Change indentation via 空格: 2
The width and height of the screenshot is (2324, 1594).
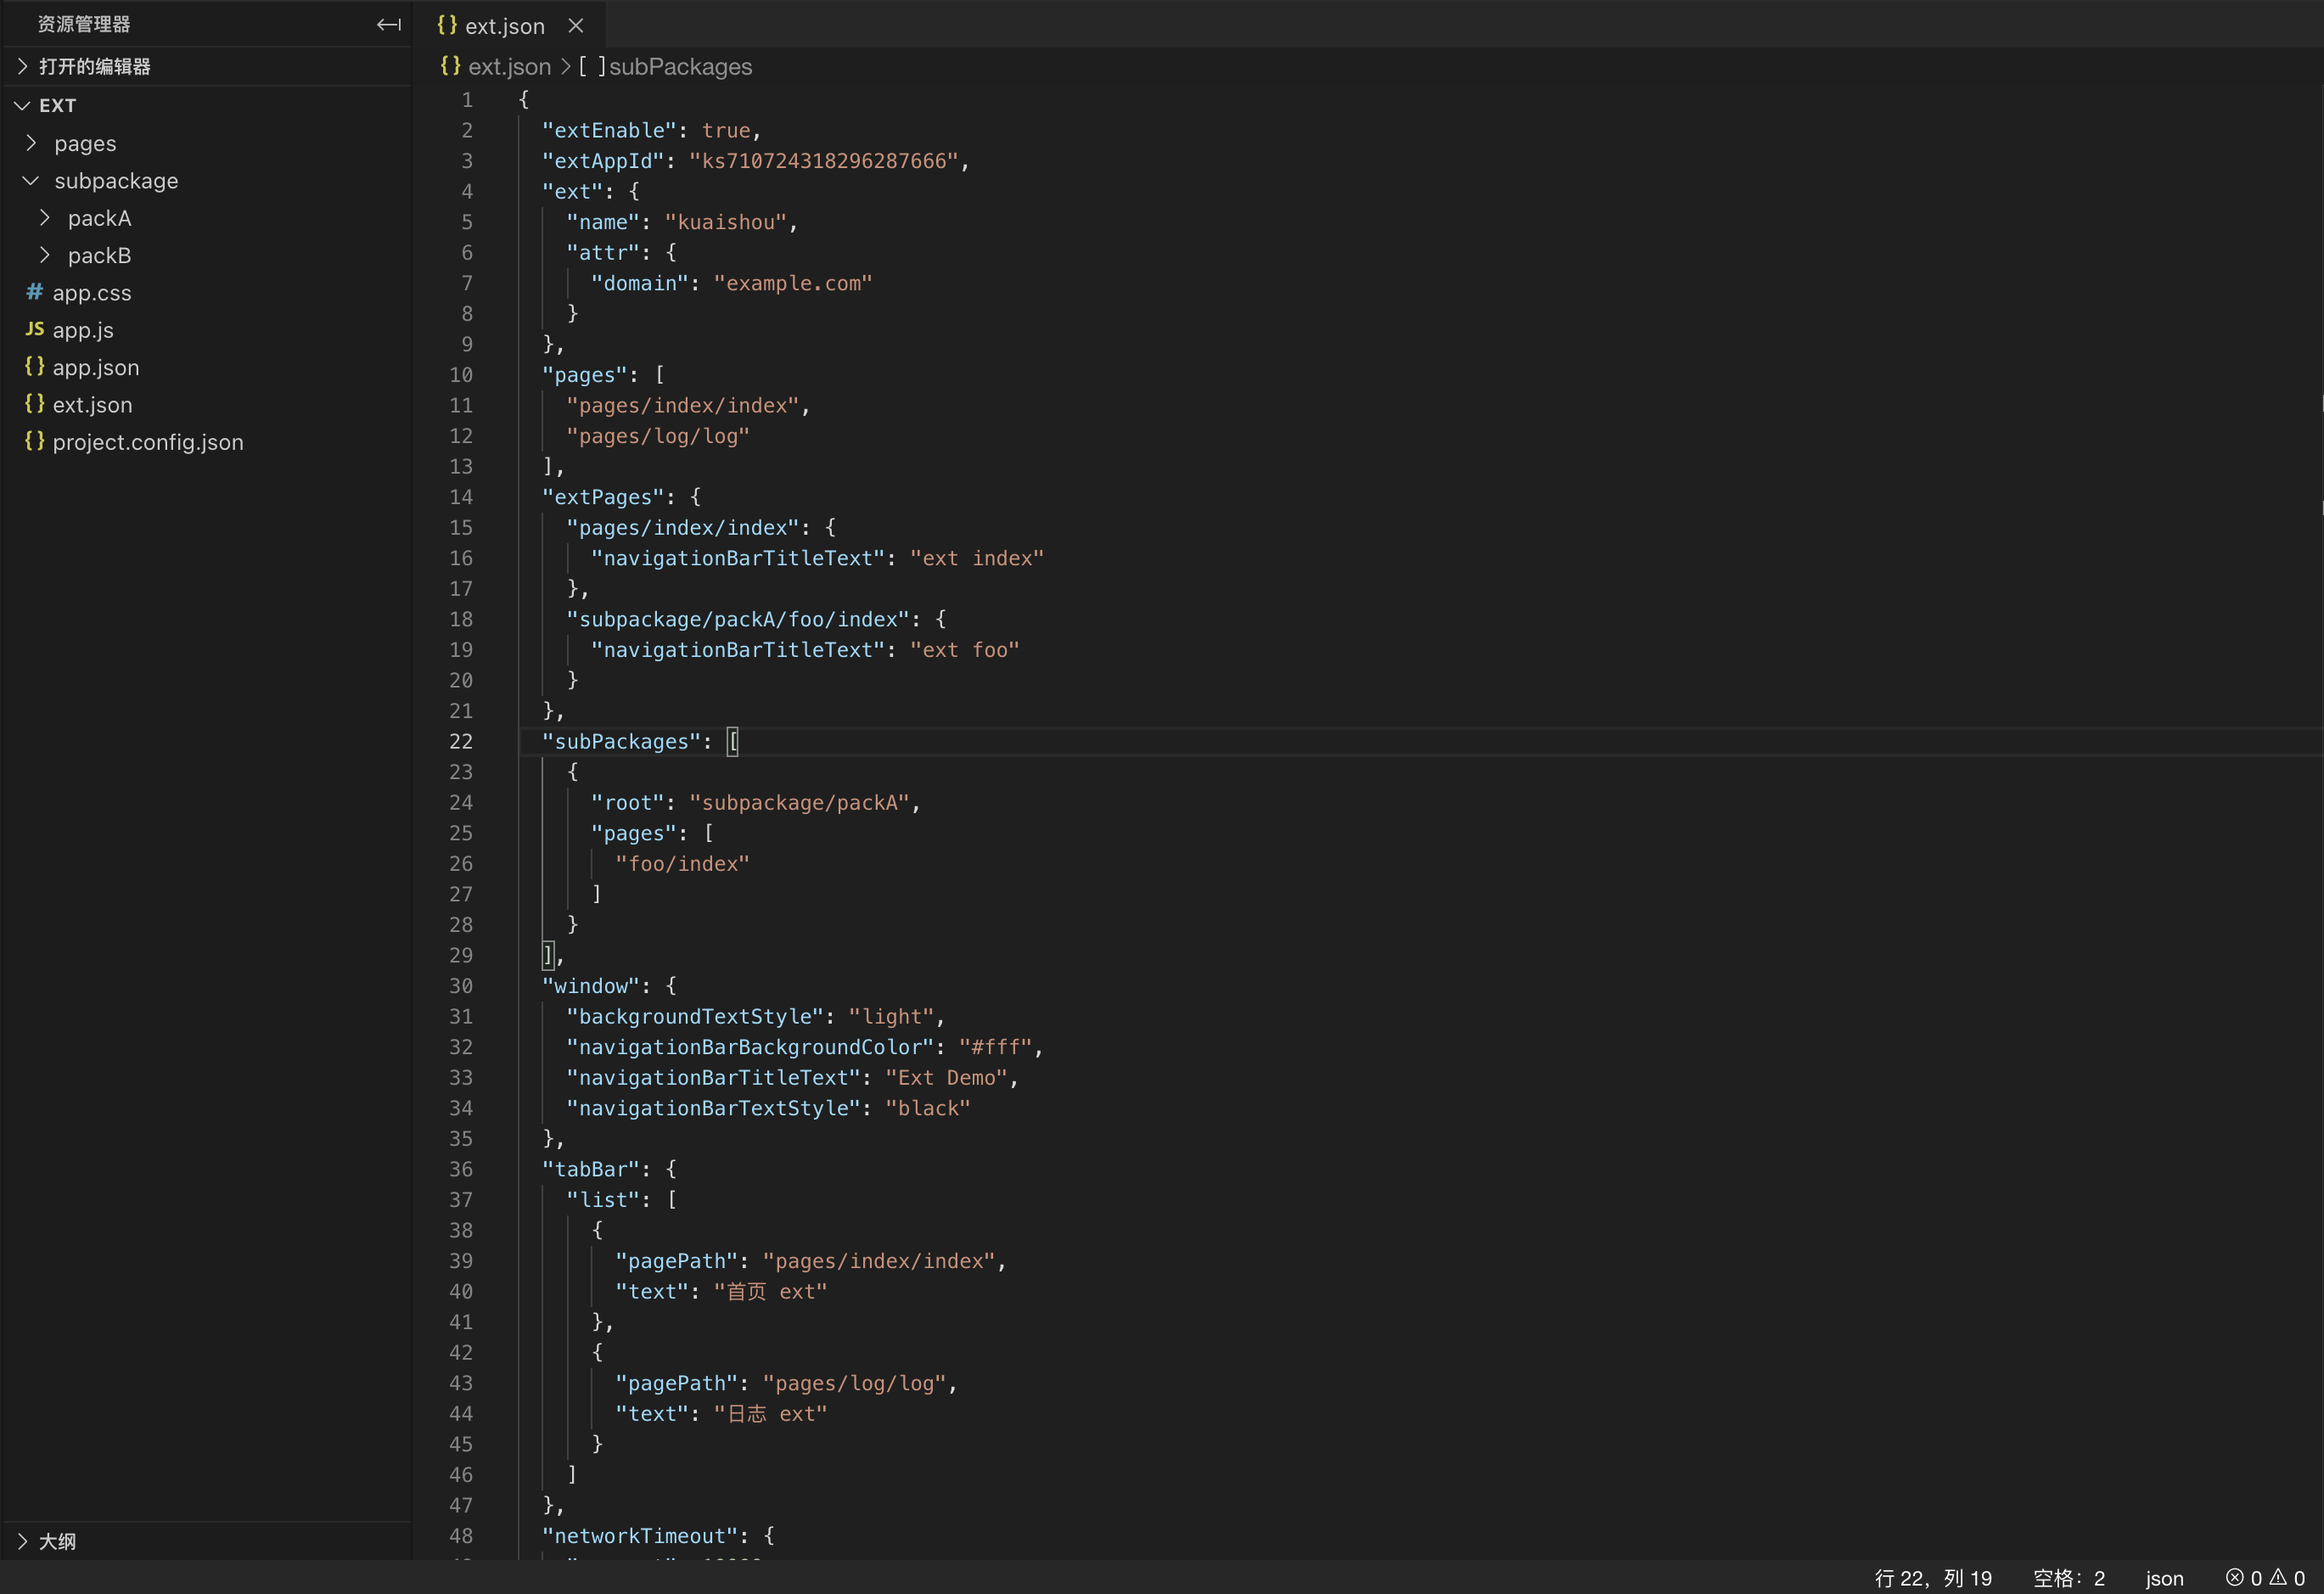[x=2069, y=1578]
